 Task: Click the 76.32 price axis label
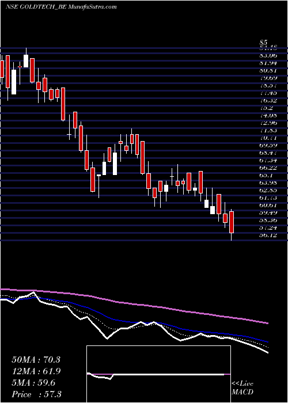point(268,101)
